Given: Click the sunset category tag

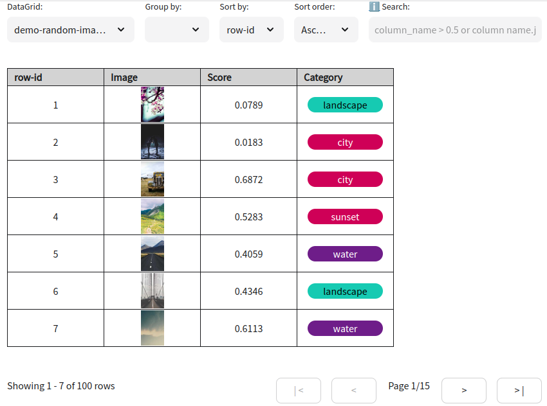Looking at the screenshot, I should point(345,216).
